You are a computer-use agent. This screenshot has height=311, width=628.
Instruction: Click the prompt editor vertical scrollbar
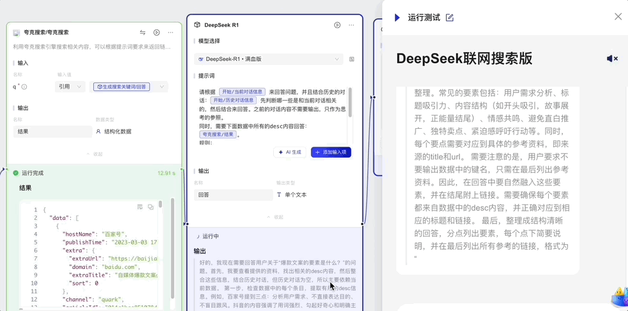350,102
